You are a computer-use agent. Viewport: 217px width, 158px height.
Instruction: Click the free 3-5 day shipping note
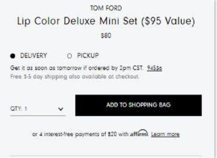[75, 76]
